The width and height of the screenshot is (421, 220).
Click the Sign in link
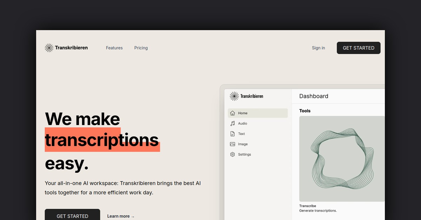(318, 48)
